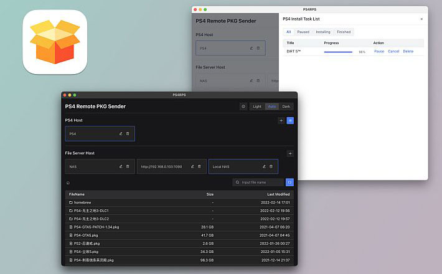
Task: Delete the DiRT 5 task
Action: coord(408,51)
